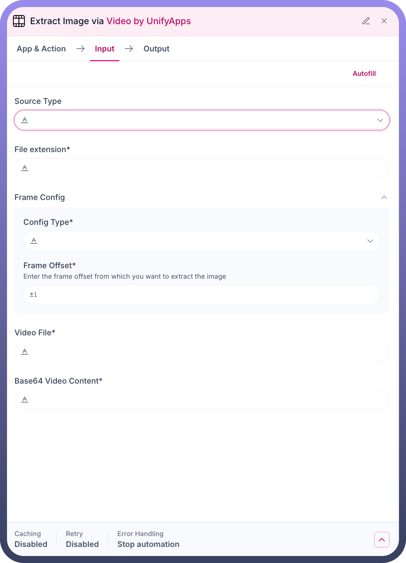Select the Input tab
The height and width of the screenshot is (563, 406).
[x=105, y=49]
